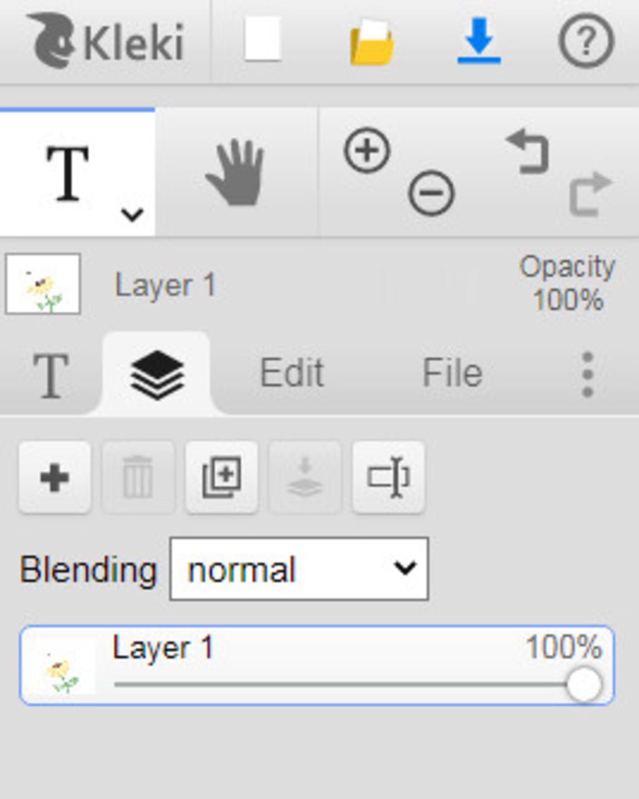Open the three-dot more tabs menu
This screenshot has height=799, width=639.
click(x=587, y=375)
